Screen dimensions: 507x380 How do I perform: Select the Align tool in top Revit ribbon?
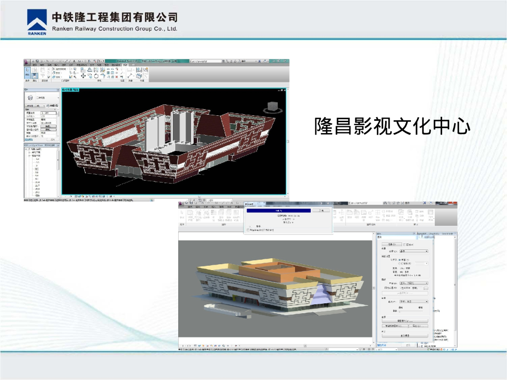[x=83, y=69]
